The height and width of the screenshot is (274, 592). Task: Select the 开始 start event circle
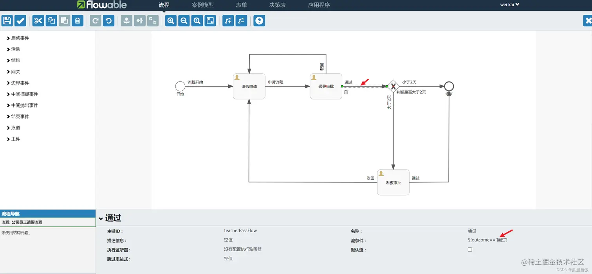tap(180, 86)
